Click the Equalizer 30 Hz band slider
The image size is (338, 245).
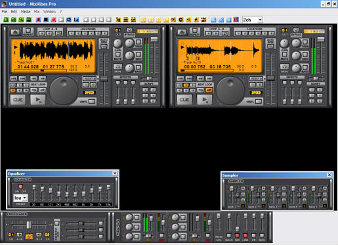34,187
